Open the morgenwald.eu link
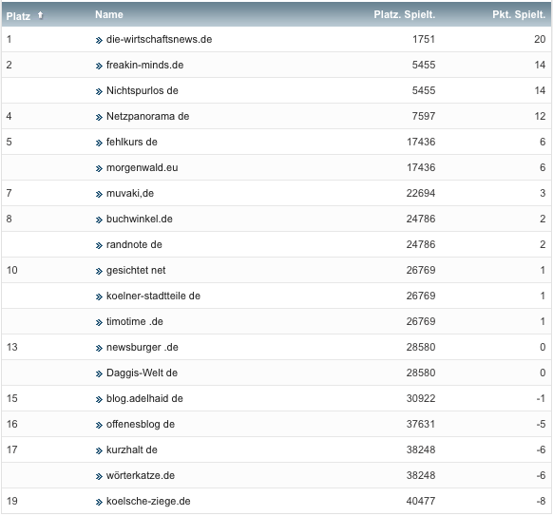553x516 pixels. click(x=143, y=167)
